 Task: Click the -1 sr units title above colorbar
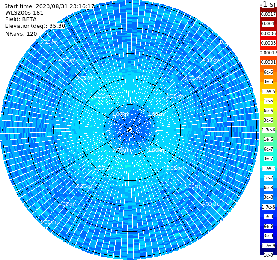coord(268,4)
